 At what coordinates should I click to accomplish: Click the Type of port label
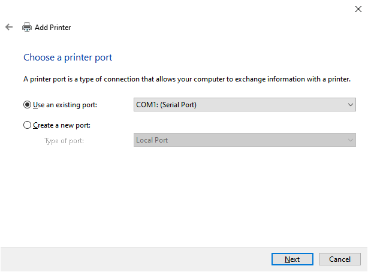point(64,141)
